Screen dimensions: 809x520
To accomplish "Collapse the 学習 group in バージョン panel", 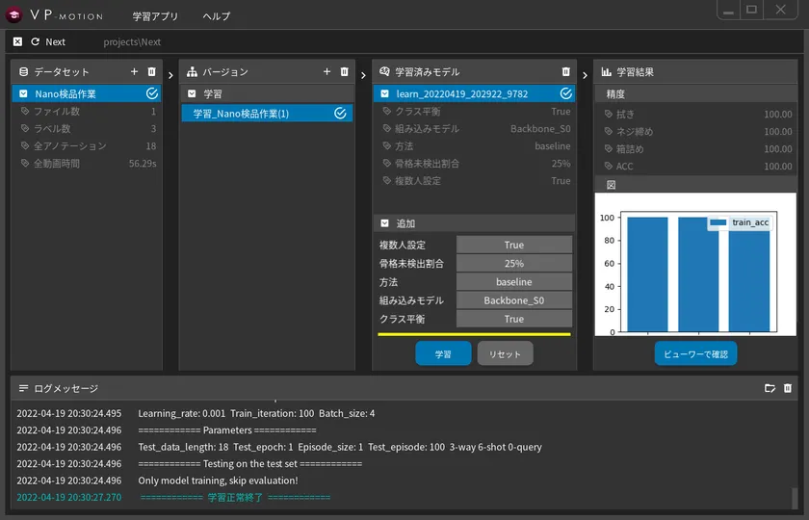I will point(192,93).
